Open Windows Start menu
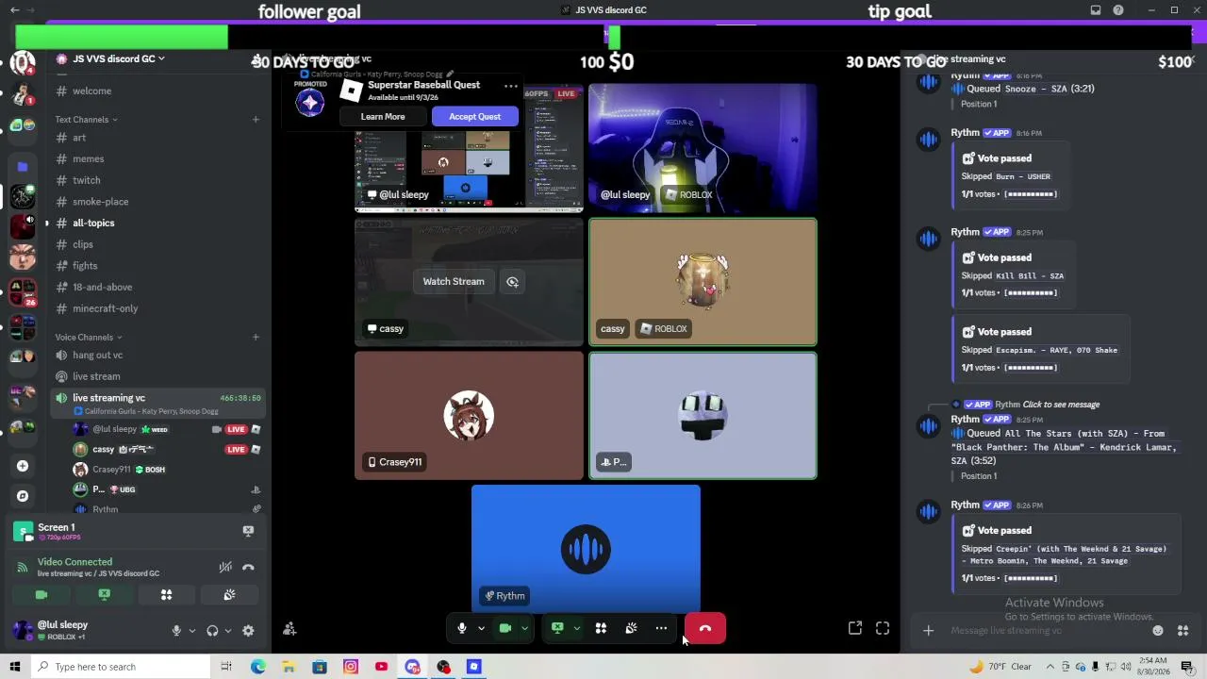The width and height of the screenshot is (1207, 679). pos(15,667)
